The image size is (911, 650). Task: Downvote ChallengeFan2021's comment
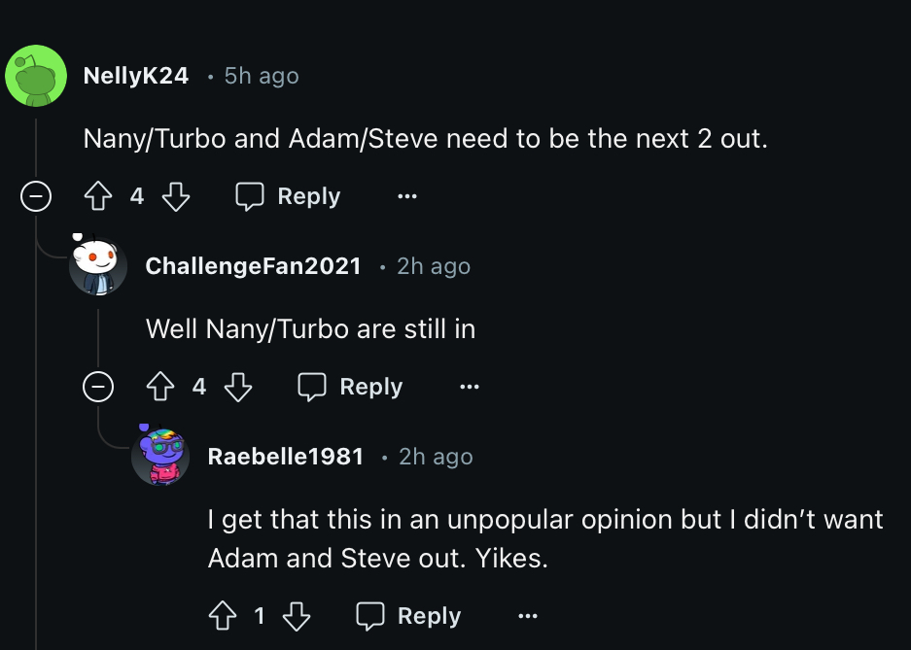click(238, 387)
